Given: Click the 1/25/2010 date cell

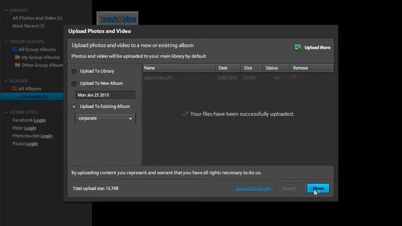Looking at the screenshot, I should click(x=227, y=78).
